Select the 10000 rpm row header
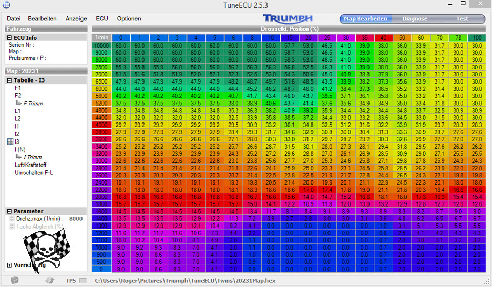This screenshot has width=492, height=287. tap(101, 45)
